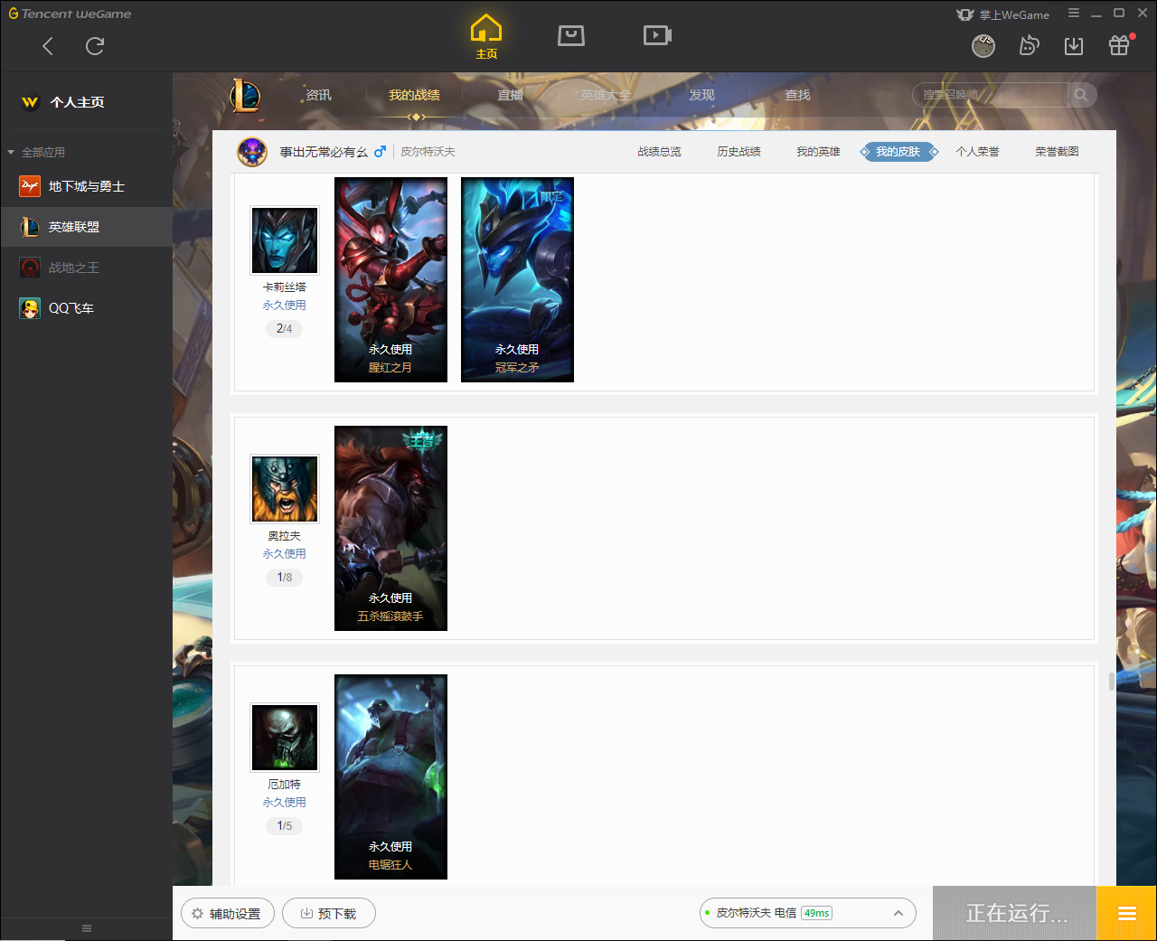Click the user avatar icon top right
This screenshot has height=941, width=1157.
coord(983,46)
